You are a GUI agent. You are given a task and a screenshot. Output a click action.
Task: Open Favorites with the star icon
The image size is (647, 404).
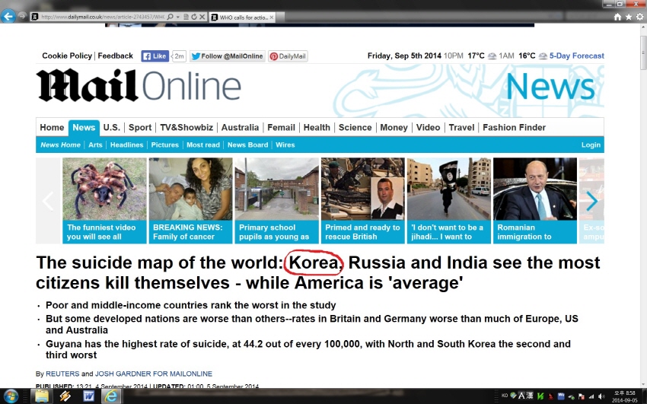pyautogui.click(x=629, y=17)
